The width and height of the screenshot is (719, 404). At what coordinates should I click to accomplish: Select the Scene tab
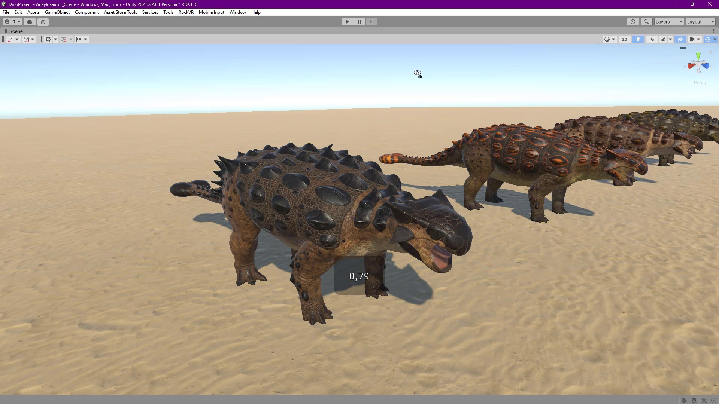tap(13, 31)
